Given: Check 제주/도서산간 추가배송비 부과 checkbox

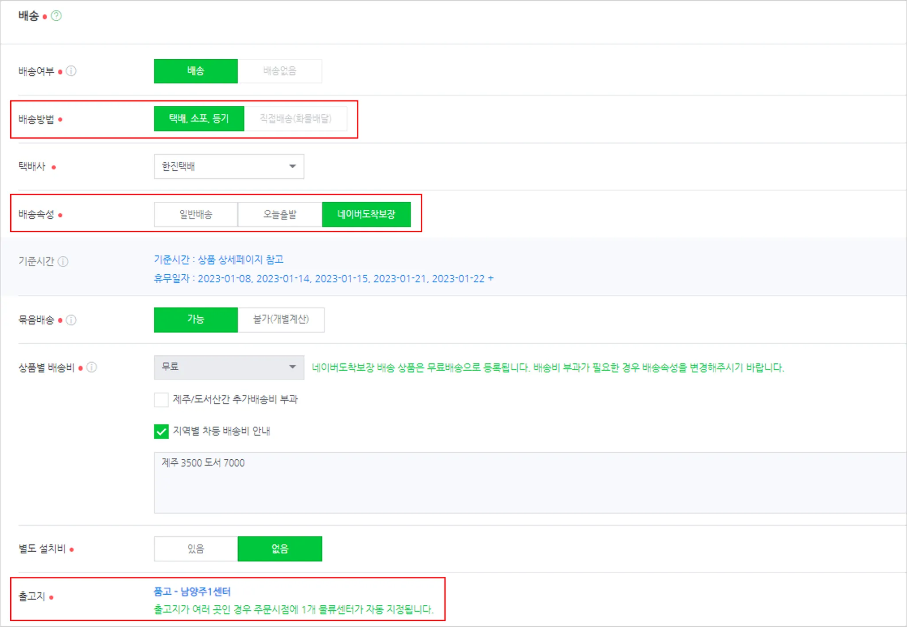Looking at the screenshot, I should pyautogui.click(x=161, y=400).
